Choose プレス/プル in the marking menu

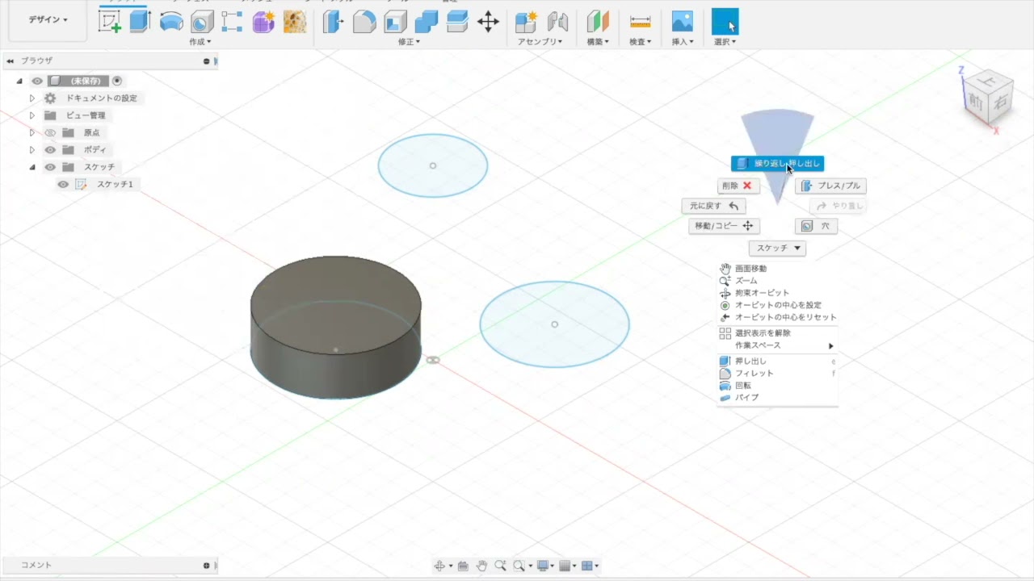pos(830,186)
